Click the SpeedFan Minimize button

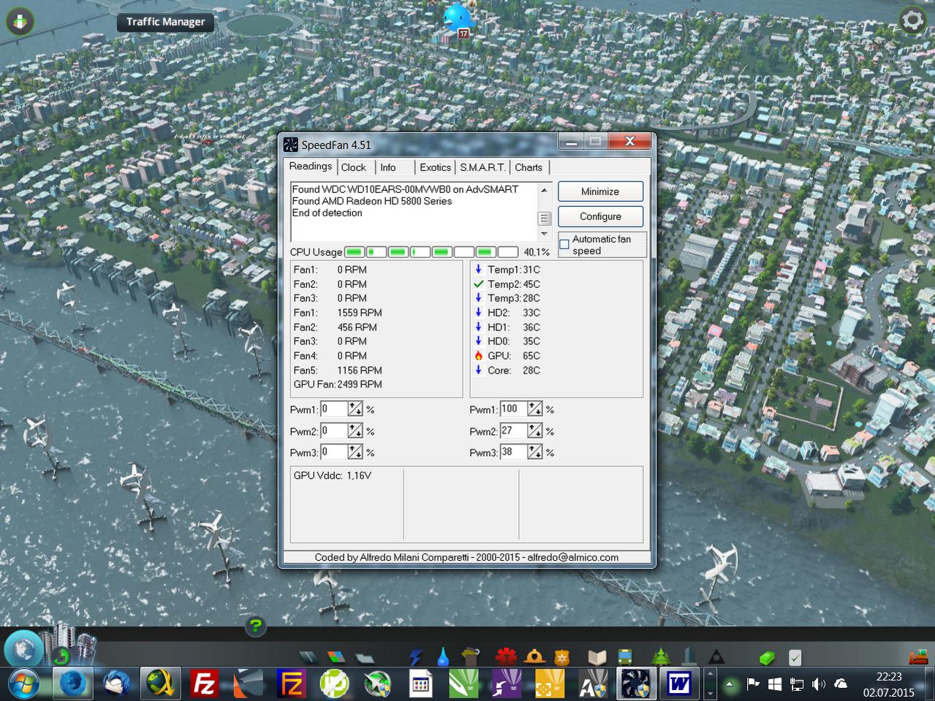(x=600, y=192)
